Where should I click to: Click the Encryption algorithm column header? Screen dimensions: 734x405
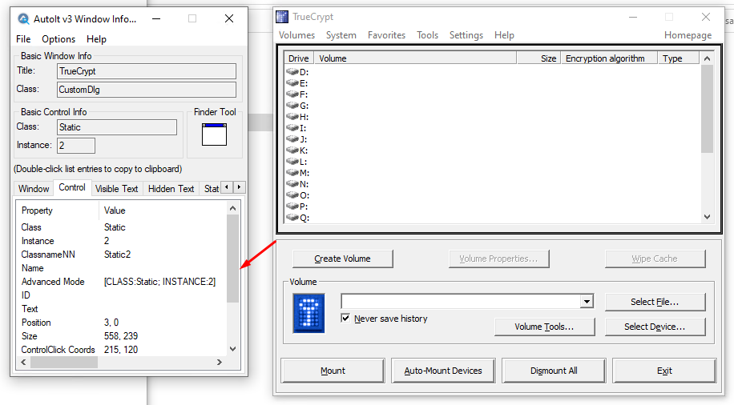(609, 58)
